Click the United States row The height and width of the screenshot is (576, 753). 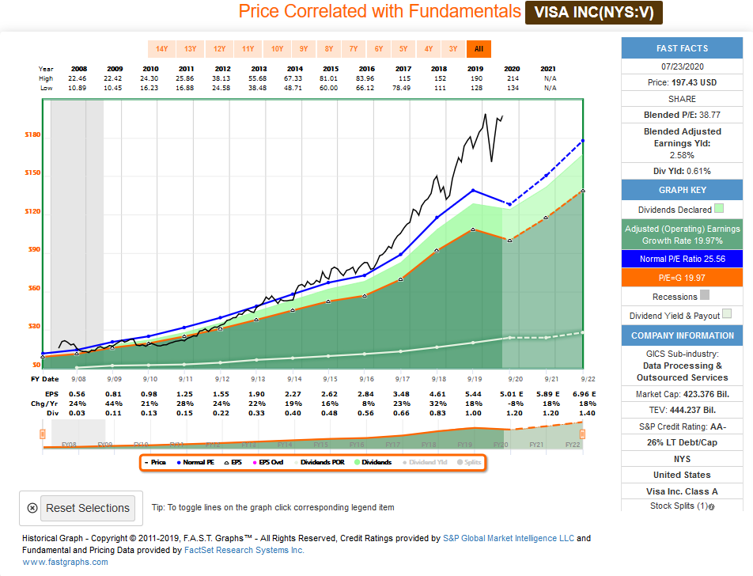pos(682,475)
